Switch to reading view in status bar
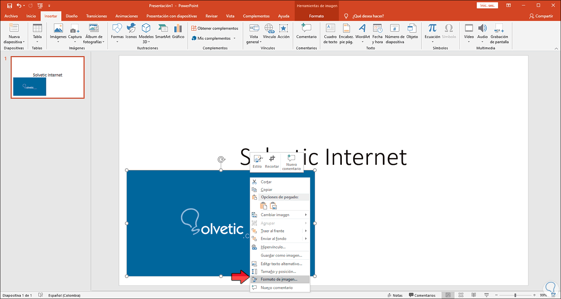This screenshot has height=299, width=561. point(473,295)
